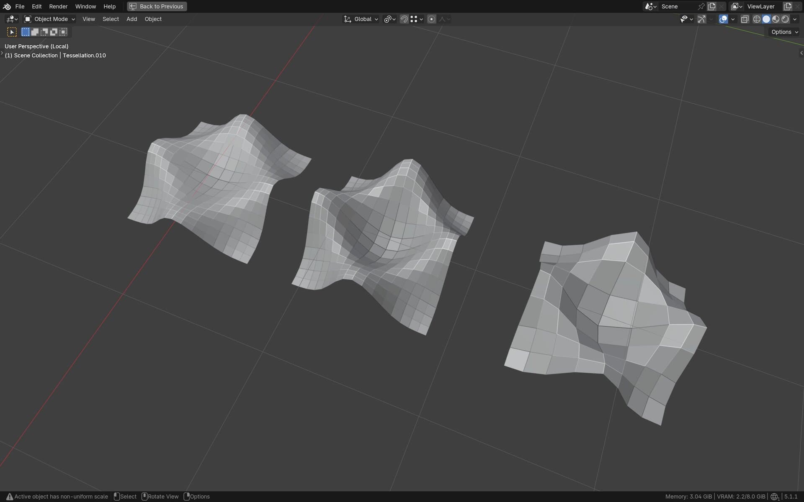Switch to Material Preview shading
The width and height of the screenshot is (804, 502).
[776, 19]
